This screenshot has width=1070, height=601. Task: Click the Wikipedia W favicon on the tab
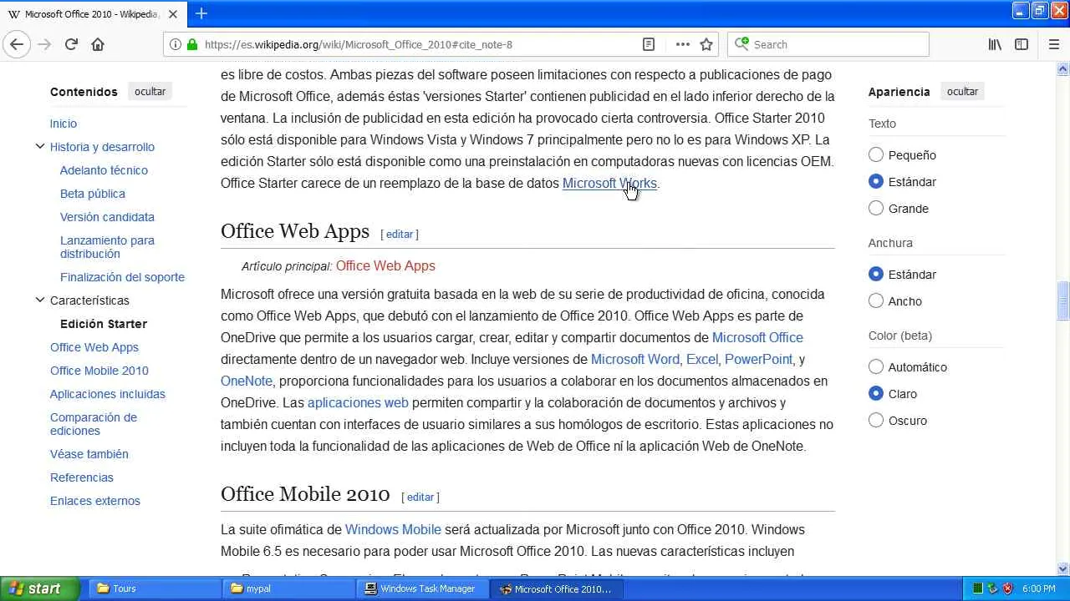pyautogui.click(x=13, y=14)
